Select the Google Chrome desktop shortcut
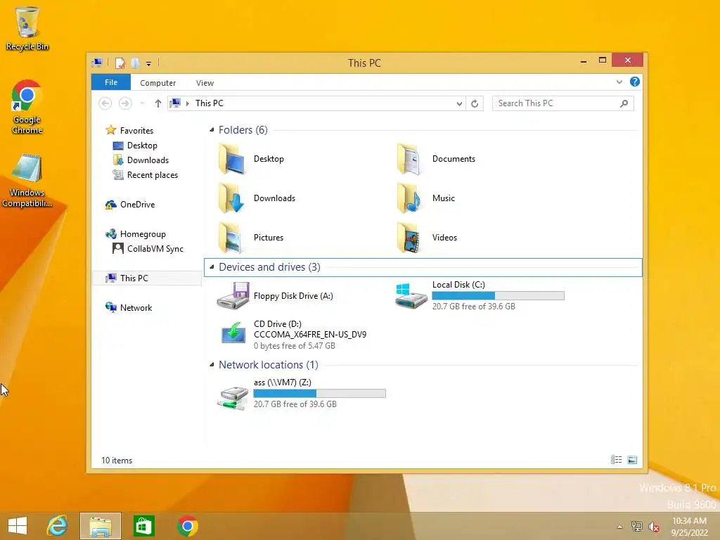720x540 pixels. point(27,107)
